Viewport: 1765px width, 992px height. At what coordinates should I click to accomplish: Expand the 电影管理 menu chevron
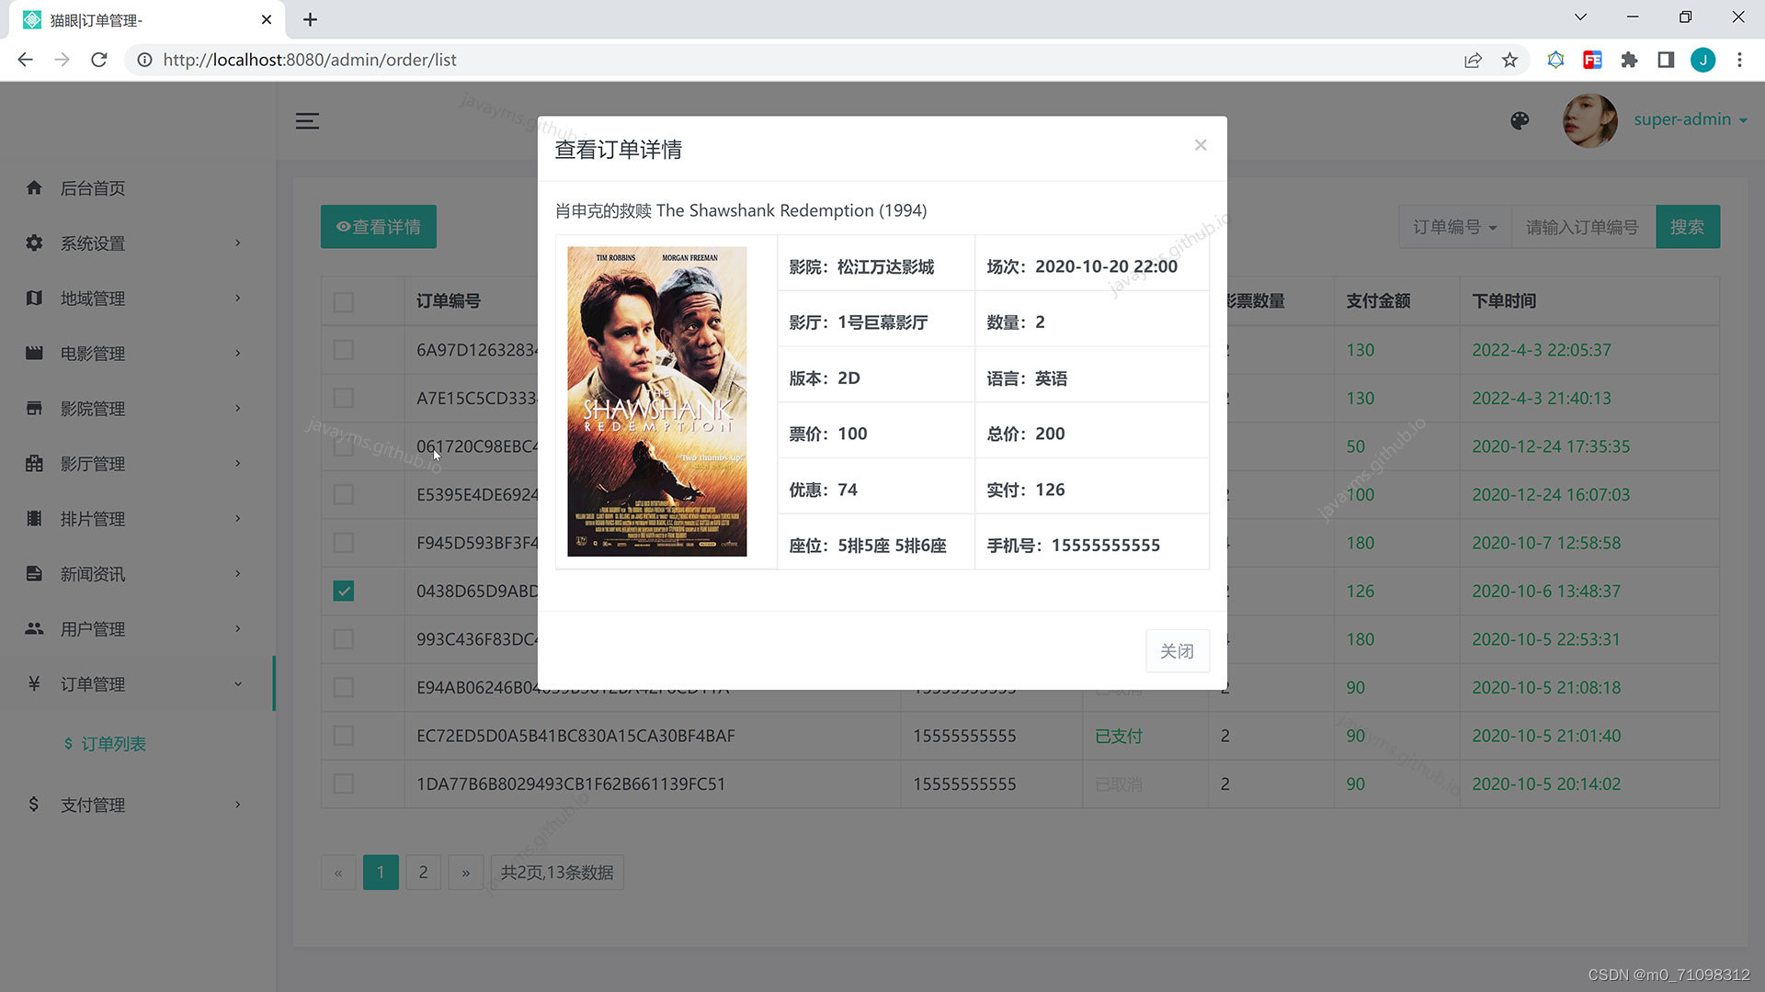point(237,353)
